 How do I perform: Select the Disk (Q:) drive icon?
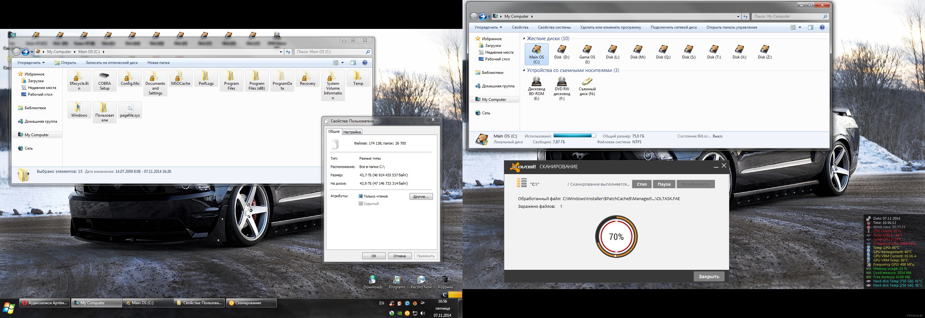coord(663,52)
